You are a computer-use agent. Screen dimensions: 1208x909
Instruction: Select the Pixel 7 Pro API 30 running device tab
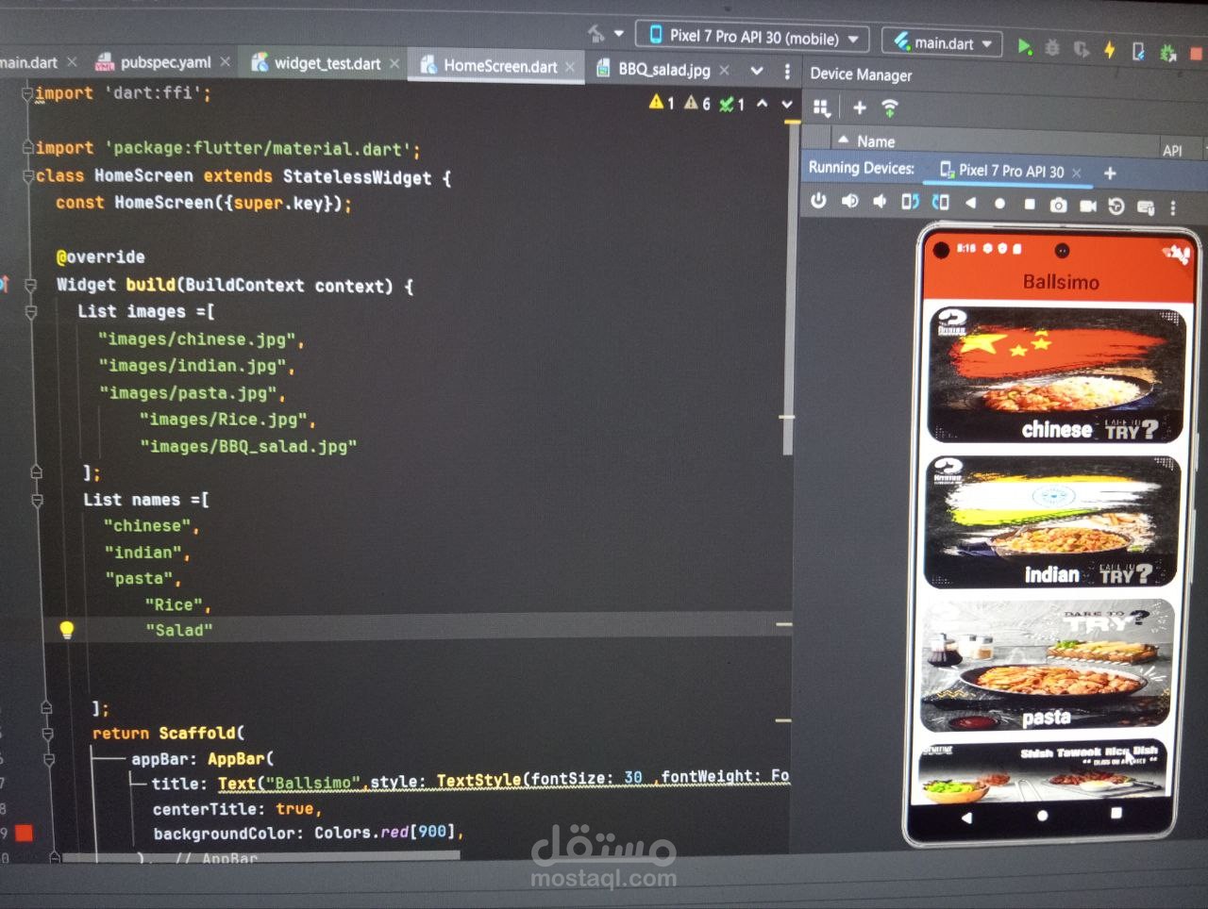point(1011,171)
